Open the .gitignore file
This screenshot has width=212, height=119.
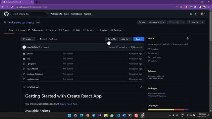(31, 64)
